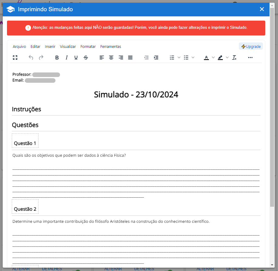278x271 pixels.
Task: Show more toolbar options via ellipsis
Action: click(x=250, y=58)
